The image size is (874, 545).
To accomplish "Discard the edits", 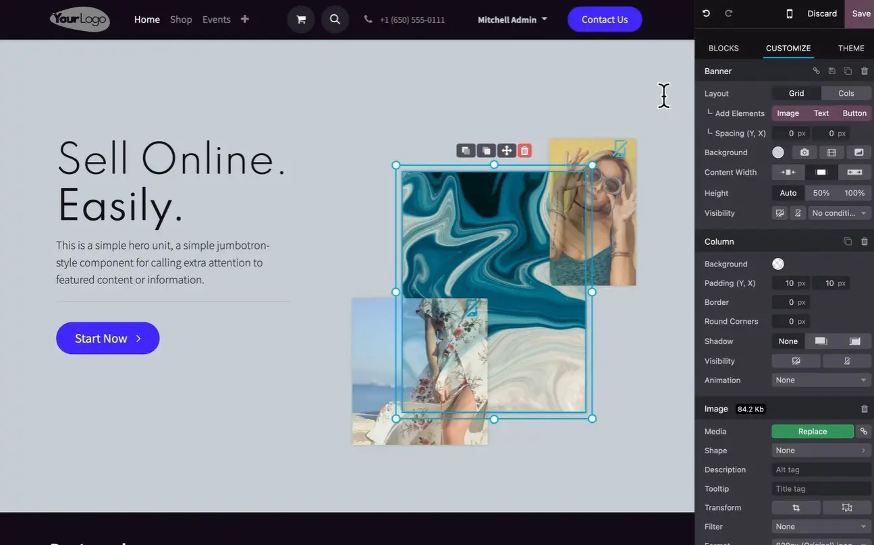I will tap(822, 13).
